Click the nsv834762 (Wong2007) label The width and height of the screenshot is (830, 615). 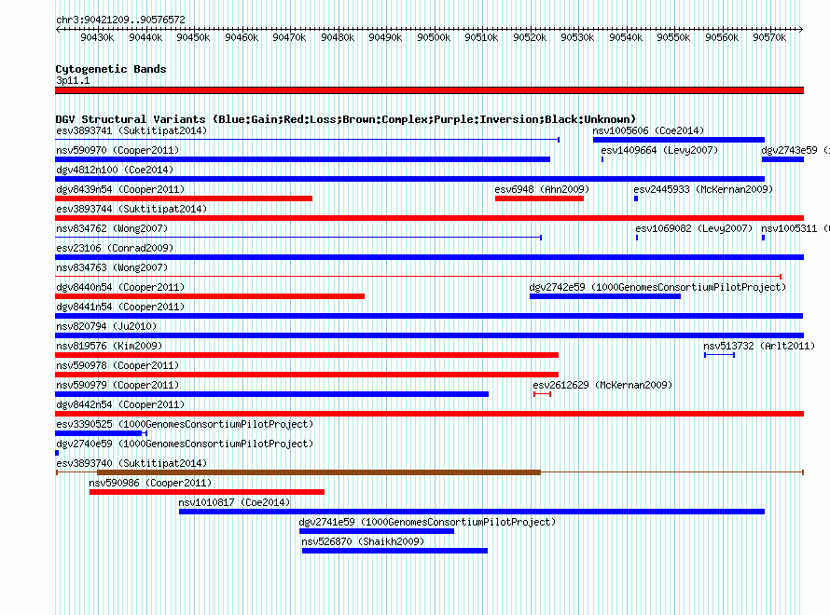[x=112, y=228]
